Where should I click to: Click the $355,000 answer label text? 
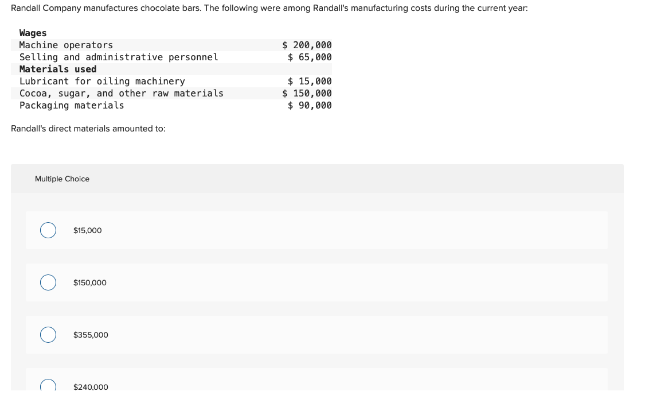coord(91,335)
